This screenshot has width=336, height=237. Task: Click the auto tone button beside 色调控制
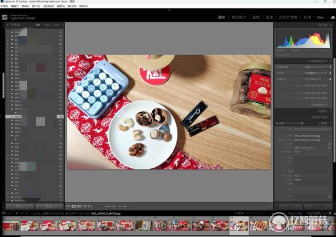click(x=313, y=79)
